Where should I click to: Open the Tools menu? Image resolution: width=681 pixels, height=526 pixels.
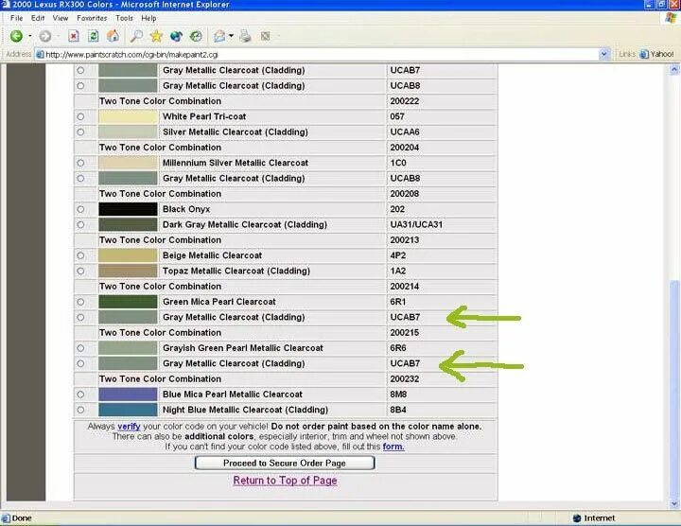(x=124, y=18)
